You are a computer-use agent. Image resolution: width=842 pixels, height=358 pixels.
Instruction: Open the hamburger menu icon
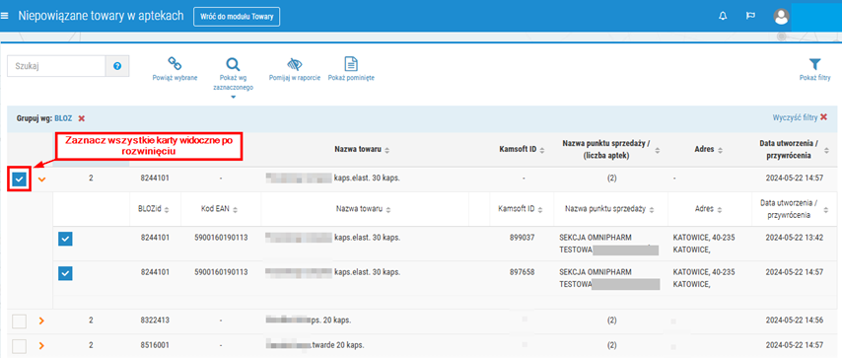coord(5,16)
